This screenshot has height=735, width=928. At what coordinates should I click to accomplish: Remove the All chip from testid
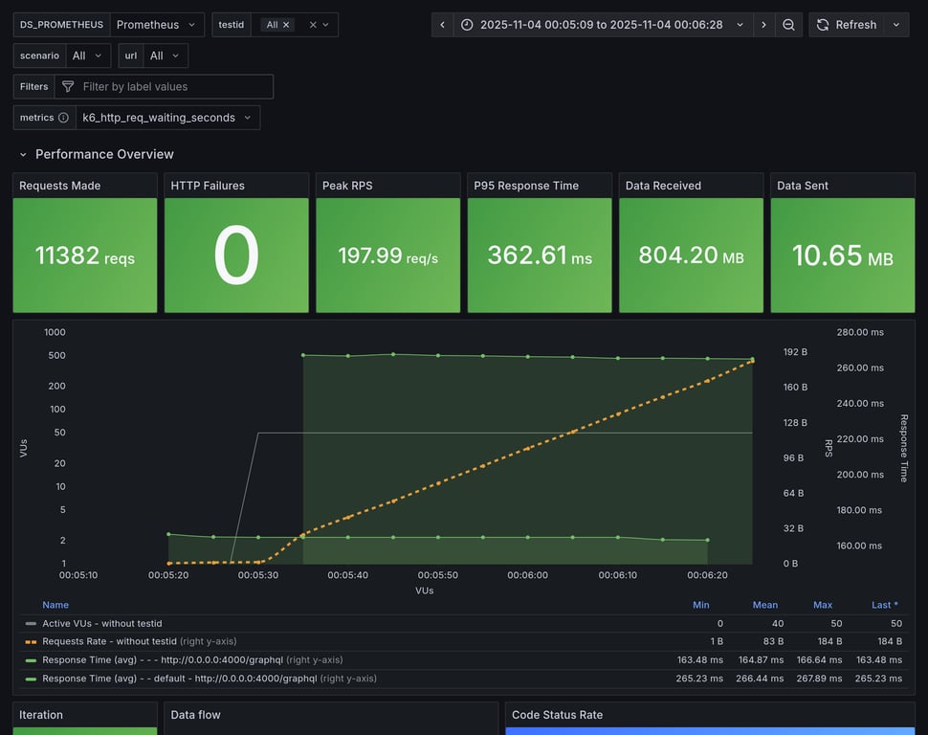(x=286, y=25)
